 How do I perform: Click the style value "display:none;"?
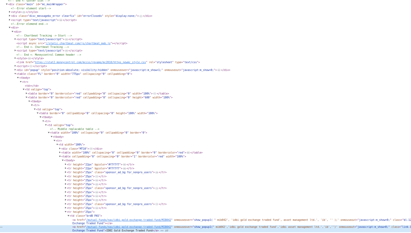tap(126, 16)
